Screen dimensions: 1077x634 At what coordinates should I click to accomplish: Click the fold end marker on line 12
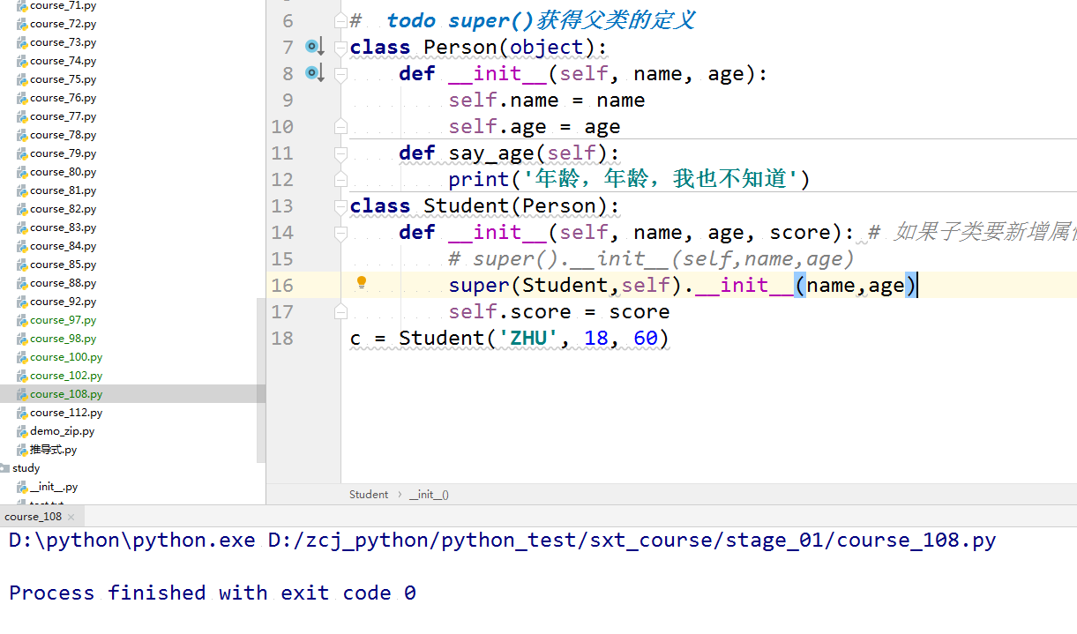click(340, 179)
